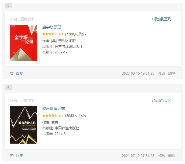Reply to item 3 using 回复

point(20,73)
